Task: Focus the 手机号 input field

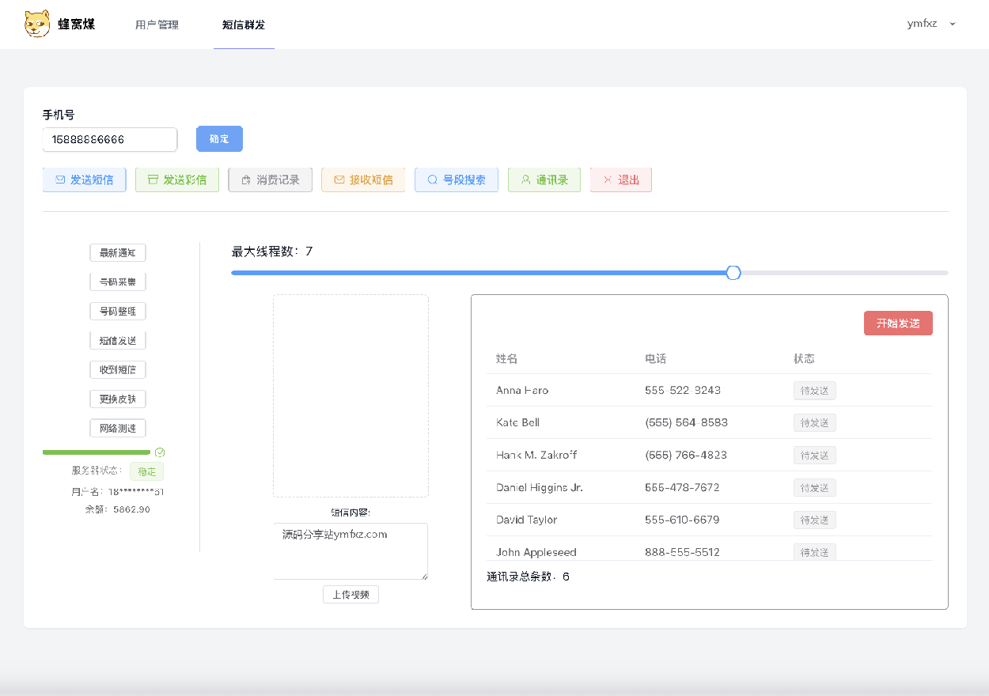Action: [109, 140]
